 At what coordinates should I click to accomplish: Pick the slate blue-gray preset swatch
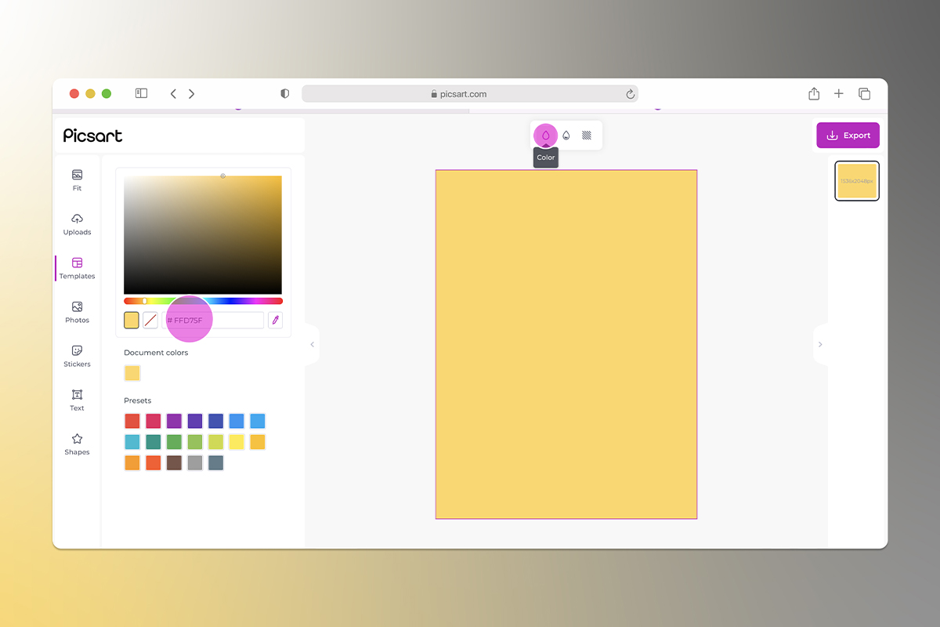(216, 462)
